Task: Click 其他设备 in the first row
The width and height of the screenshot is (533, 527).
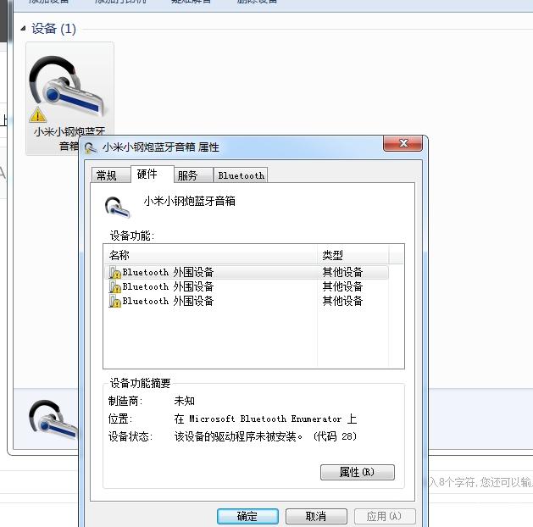Action: click(x=342, y=272)
